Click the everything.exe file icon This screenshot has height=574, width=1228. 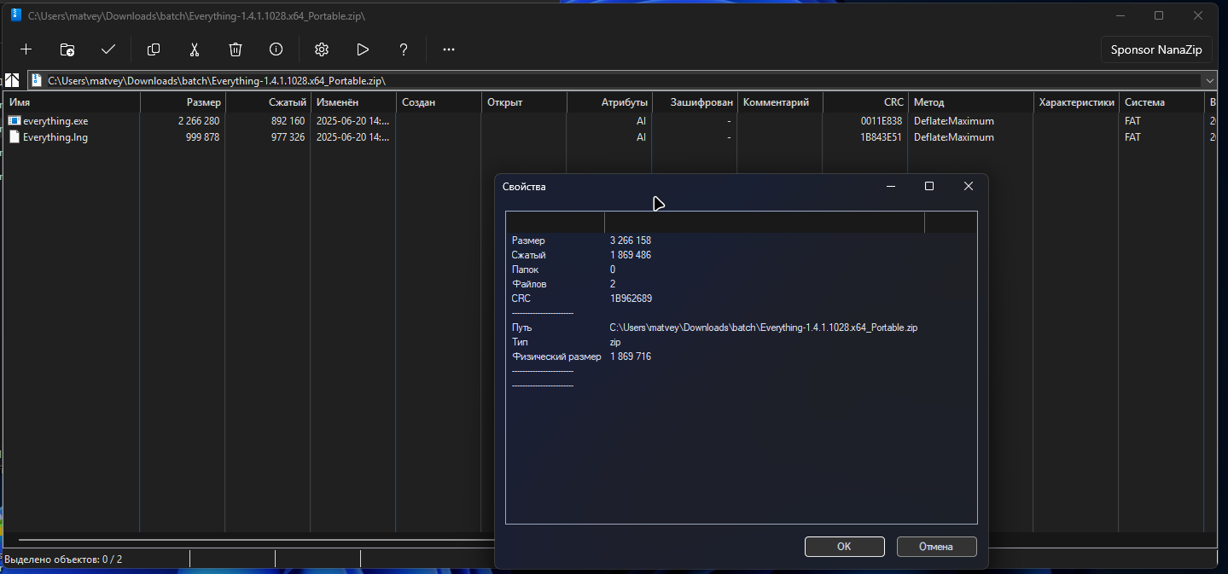[14, 121]
